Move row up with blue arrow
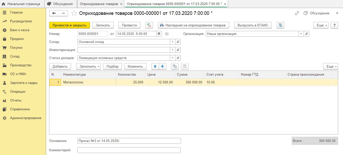 pos(155,66)
